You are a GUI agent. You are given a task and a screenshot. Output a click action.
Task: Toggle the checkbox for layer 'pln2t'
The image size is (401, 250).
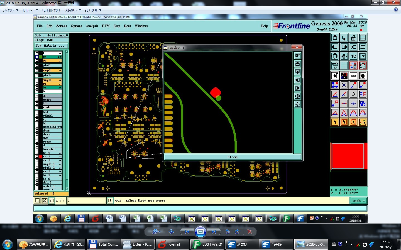click(37, 66)
